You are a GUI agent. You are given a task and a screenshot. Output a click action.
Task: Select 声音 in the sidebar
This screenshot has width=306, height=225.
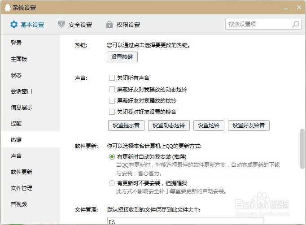[x=30, y=156]
